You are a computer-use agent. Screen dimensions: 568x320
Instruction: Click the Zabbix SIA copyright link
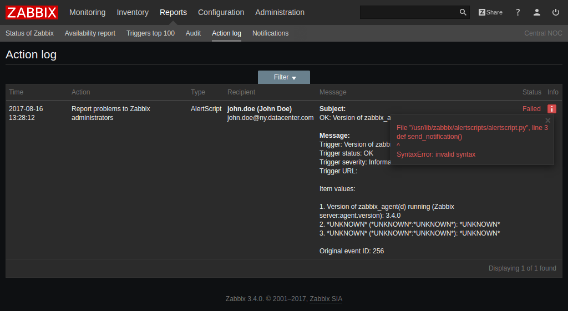326,299
